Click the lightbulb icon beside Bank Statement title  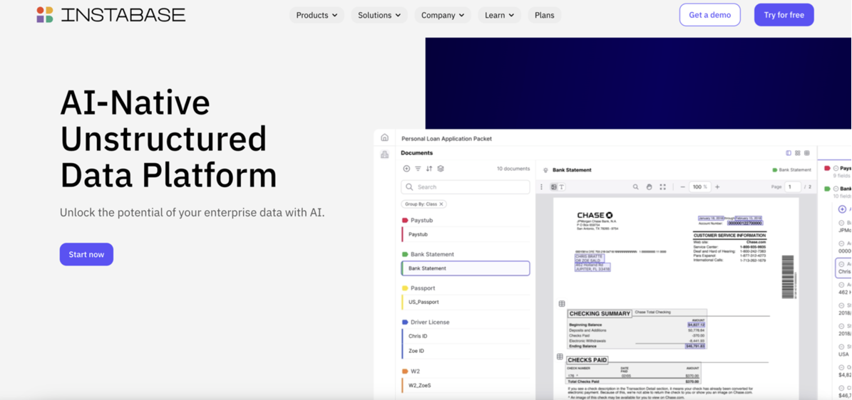click(545, 170)
